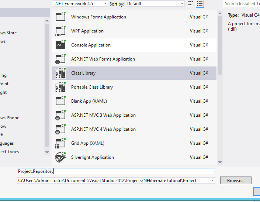This screenshot has height=202, width=260.
Task: Select the 'Blank App (XAML)' label
Action: [x=89, y=101]
